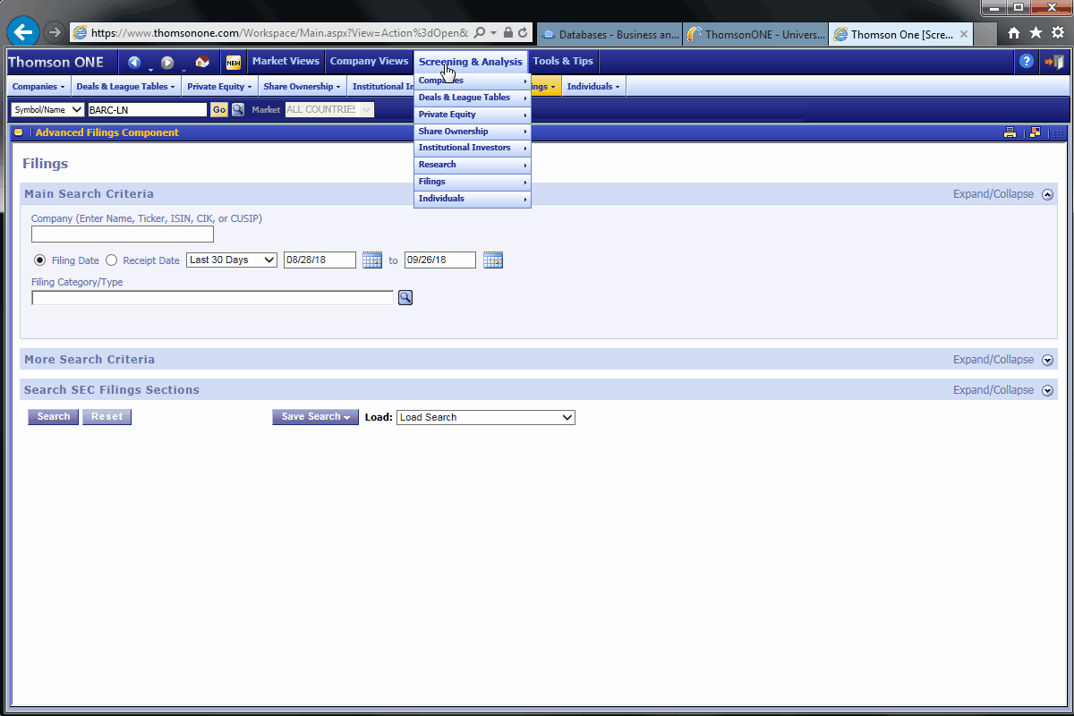Open the Private Equity sub-navigation dropdown
The image size is (1074, 716).
(x=220, y=87)
